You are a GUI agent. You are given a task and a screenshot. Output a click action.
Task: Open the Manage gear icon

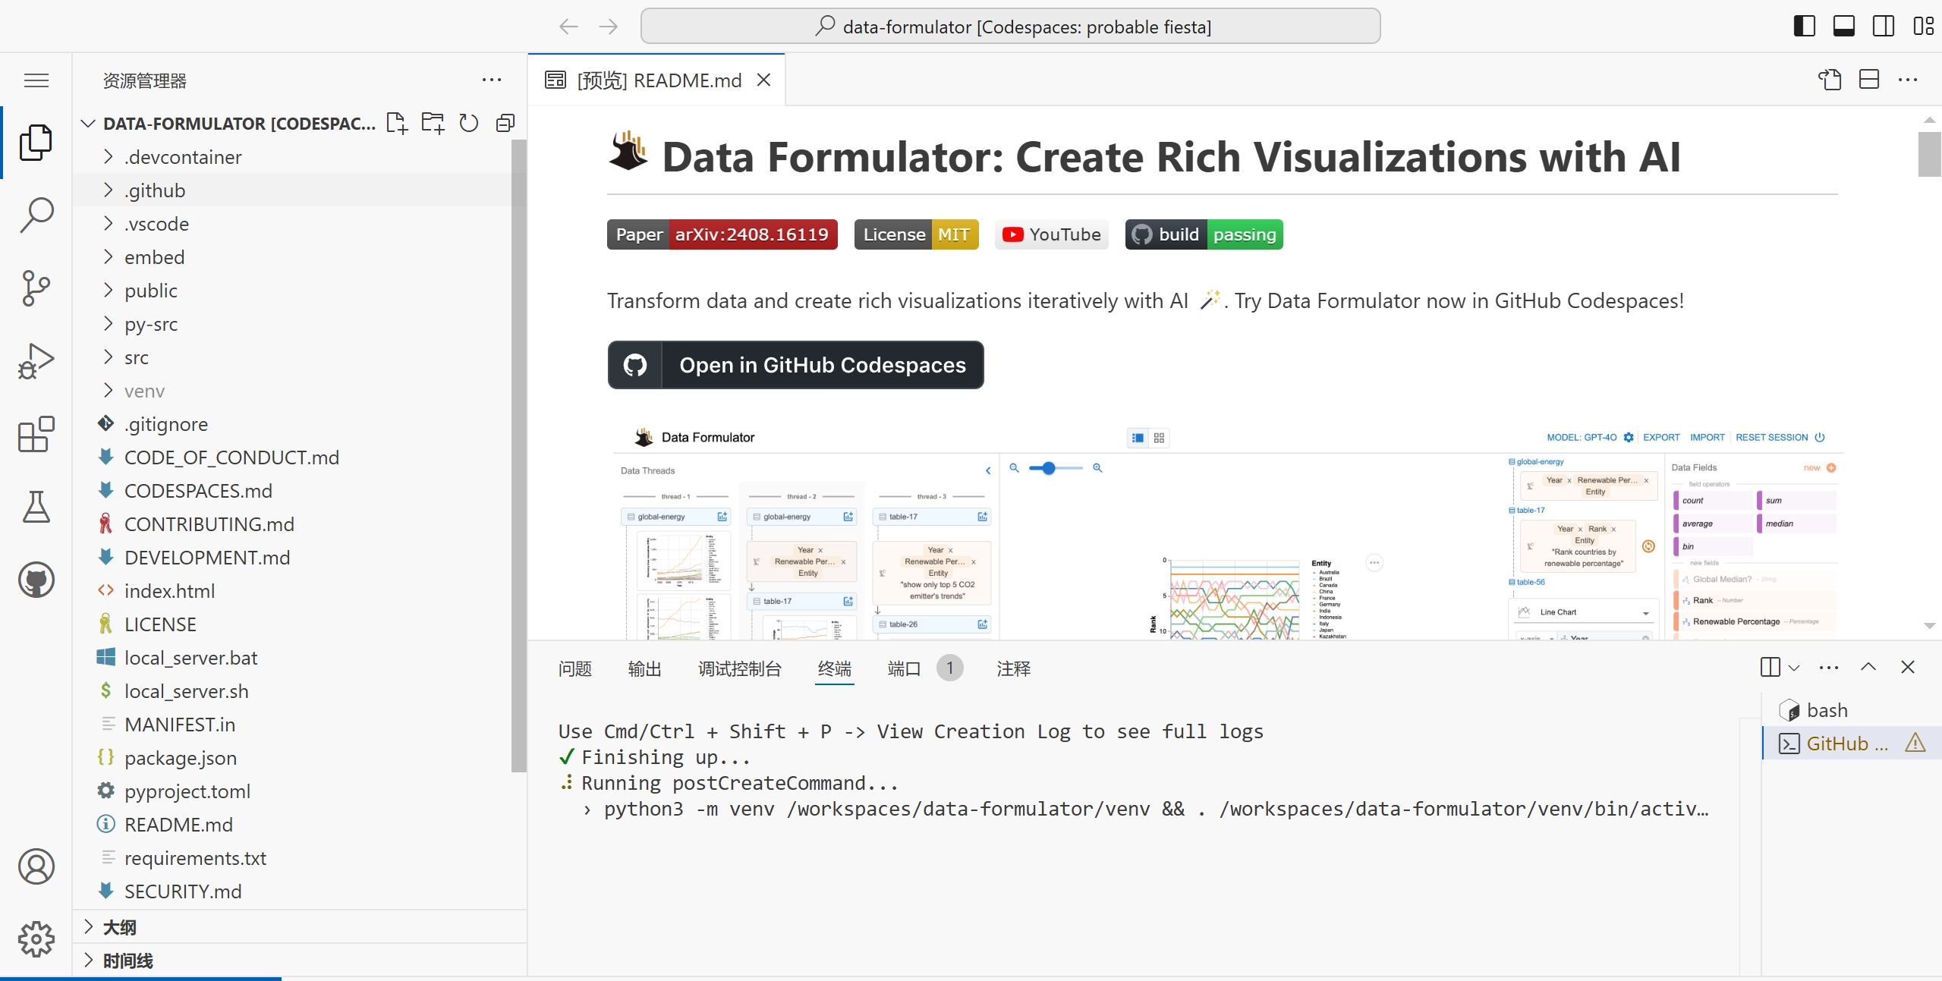pyautogui.click(x=36, y=939)
